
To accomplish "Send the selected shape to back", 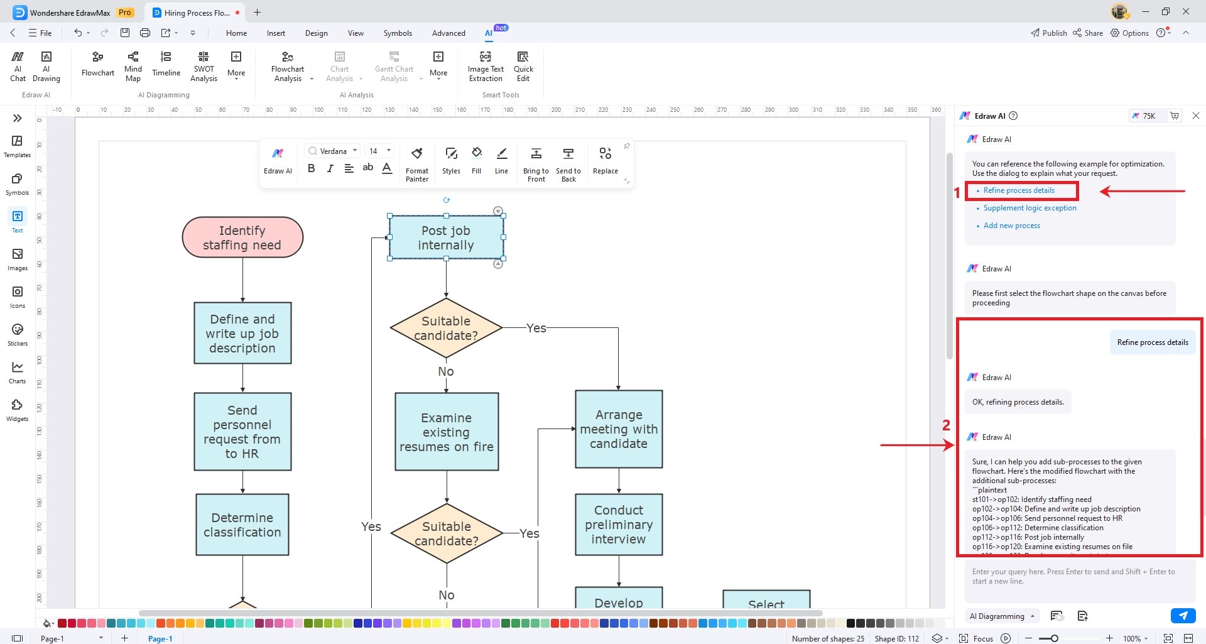I will point(568,165).
